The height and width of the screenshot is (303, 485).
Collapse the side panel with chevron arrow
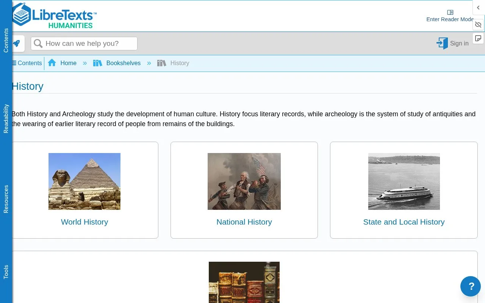478,8
